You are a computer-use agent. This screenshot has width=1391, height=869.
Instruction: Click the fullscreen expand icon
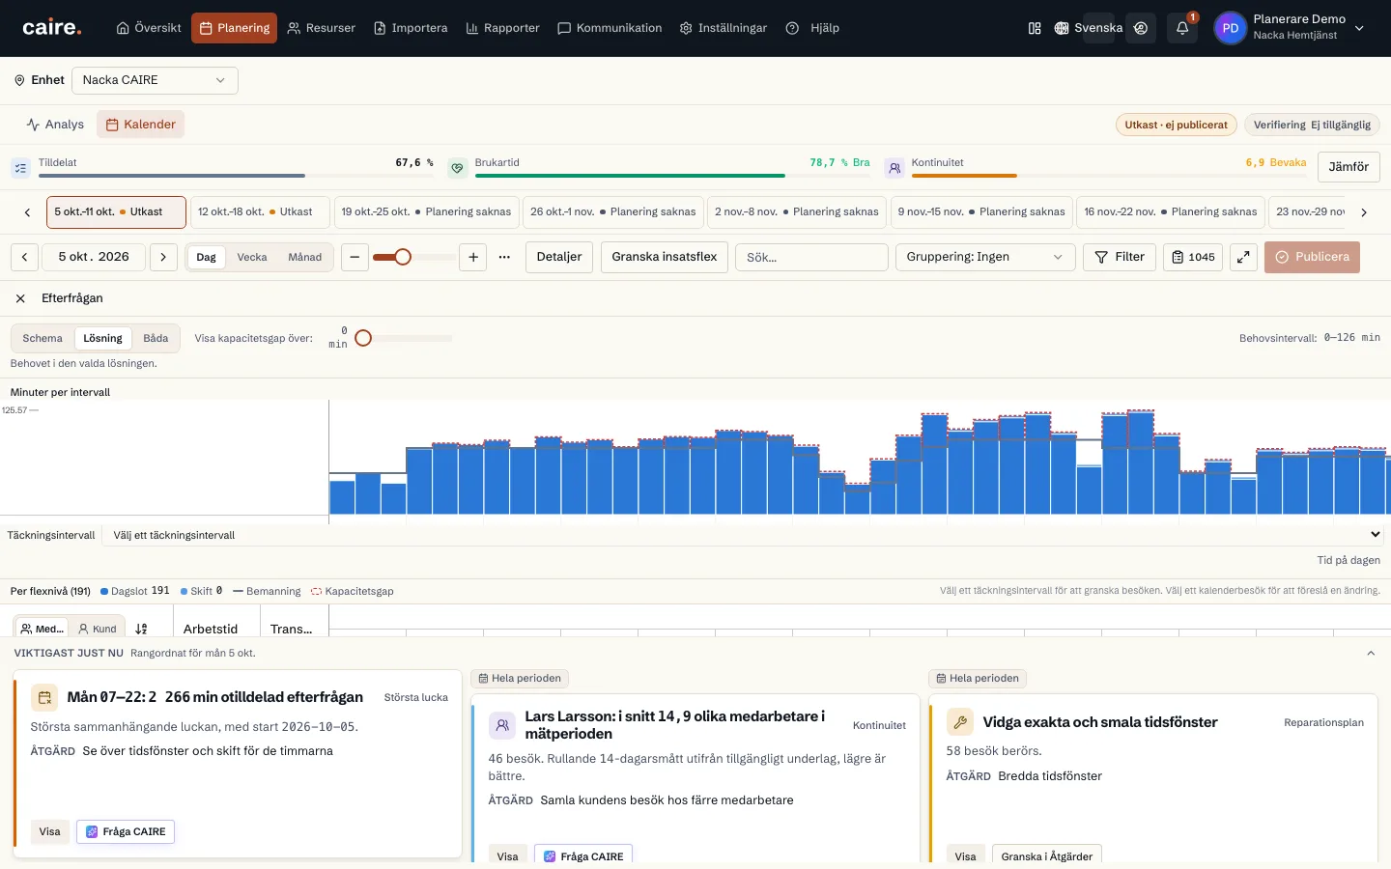[x=1243, y=257]
